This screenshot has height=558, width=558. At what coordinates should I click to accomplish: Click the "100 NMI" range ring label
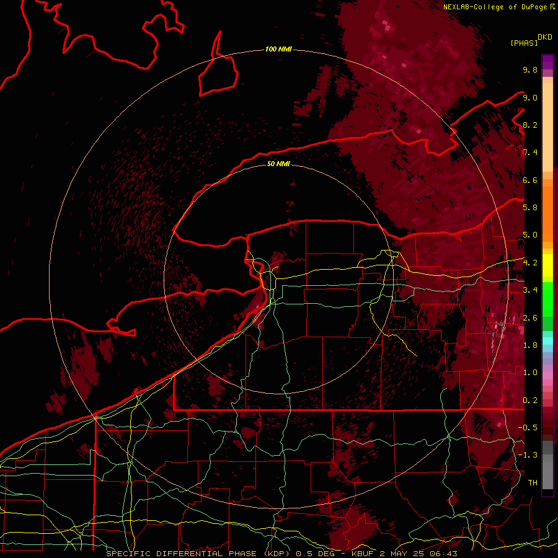(x=278, y=49)
